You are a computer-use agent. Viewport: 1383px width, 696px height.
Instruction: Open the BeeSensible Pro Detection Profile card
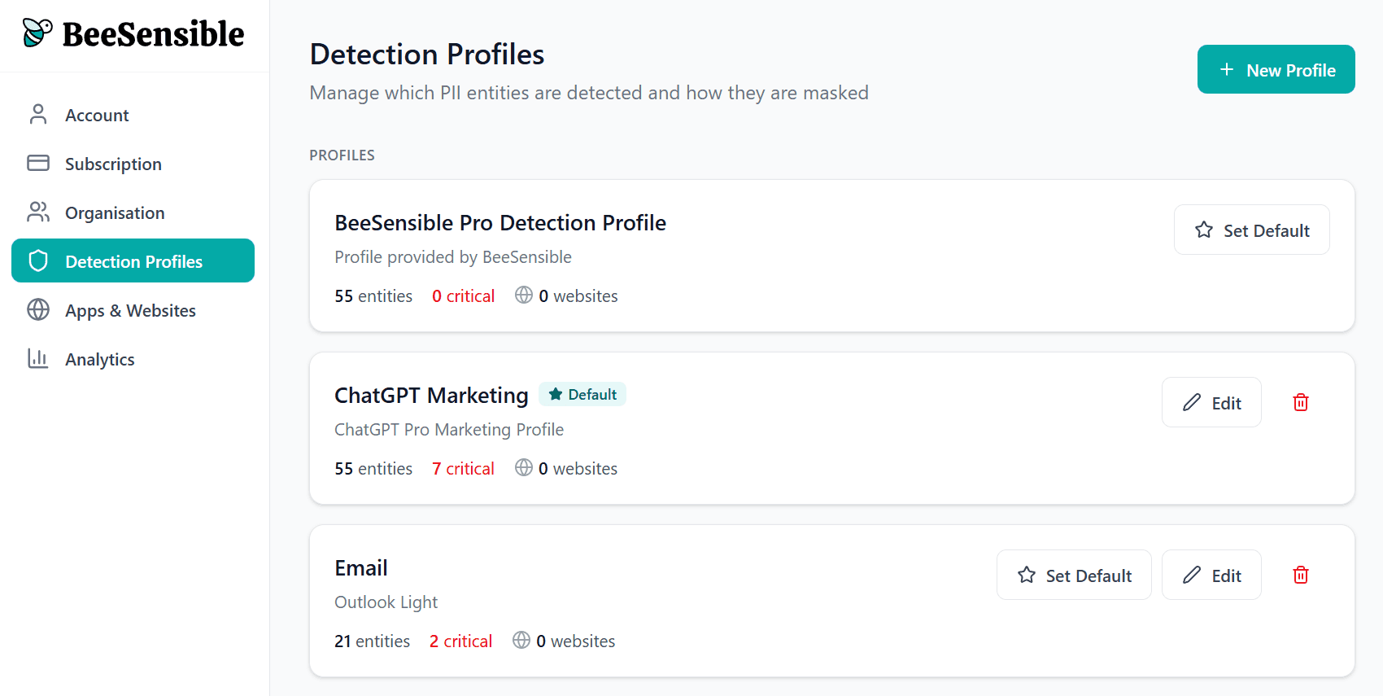pos(500,223)
